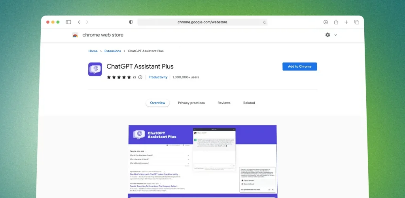This screenshot has width=405, height=198.
Task: Toggle the Safari sidebar panel
Action: [x=68, y=22]
